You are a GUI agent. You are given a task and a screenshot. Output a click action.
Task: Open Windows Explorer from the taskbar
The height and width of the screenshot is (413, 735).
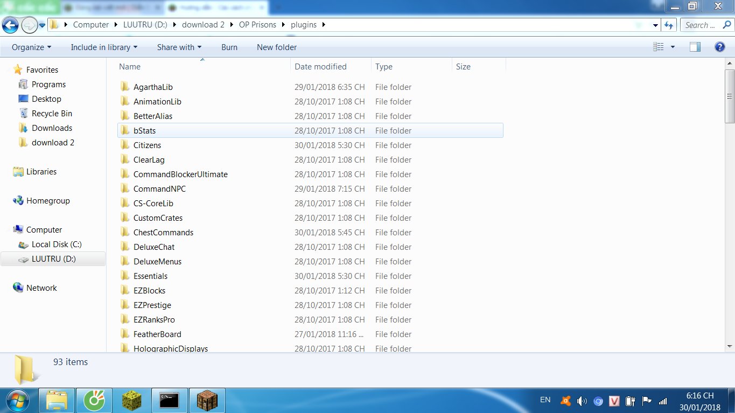click(x=56, y=400)
